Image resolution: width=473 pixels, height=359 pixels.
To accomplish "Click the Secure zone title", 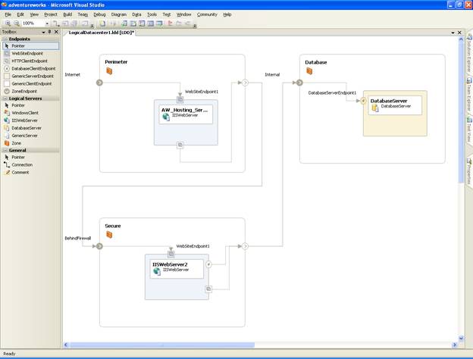I will coord(113,226).
